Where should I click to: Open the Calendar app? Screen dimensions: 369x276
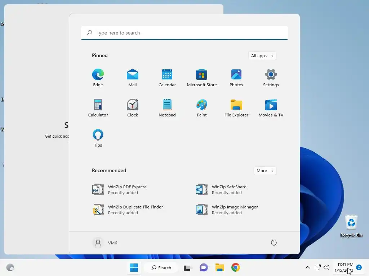click(167, 78)
